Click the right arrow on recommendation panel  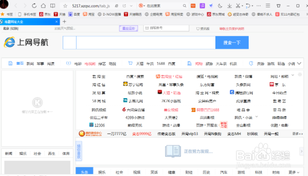pos(302,151)
